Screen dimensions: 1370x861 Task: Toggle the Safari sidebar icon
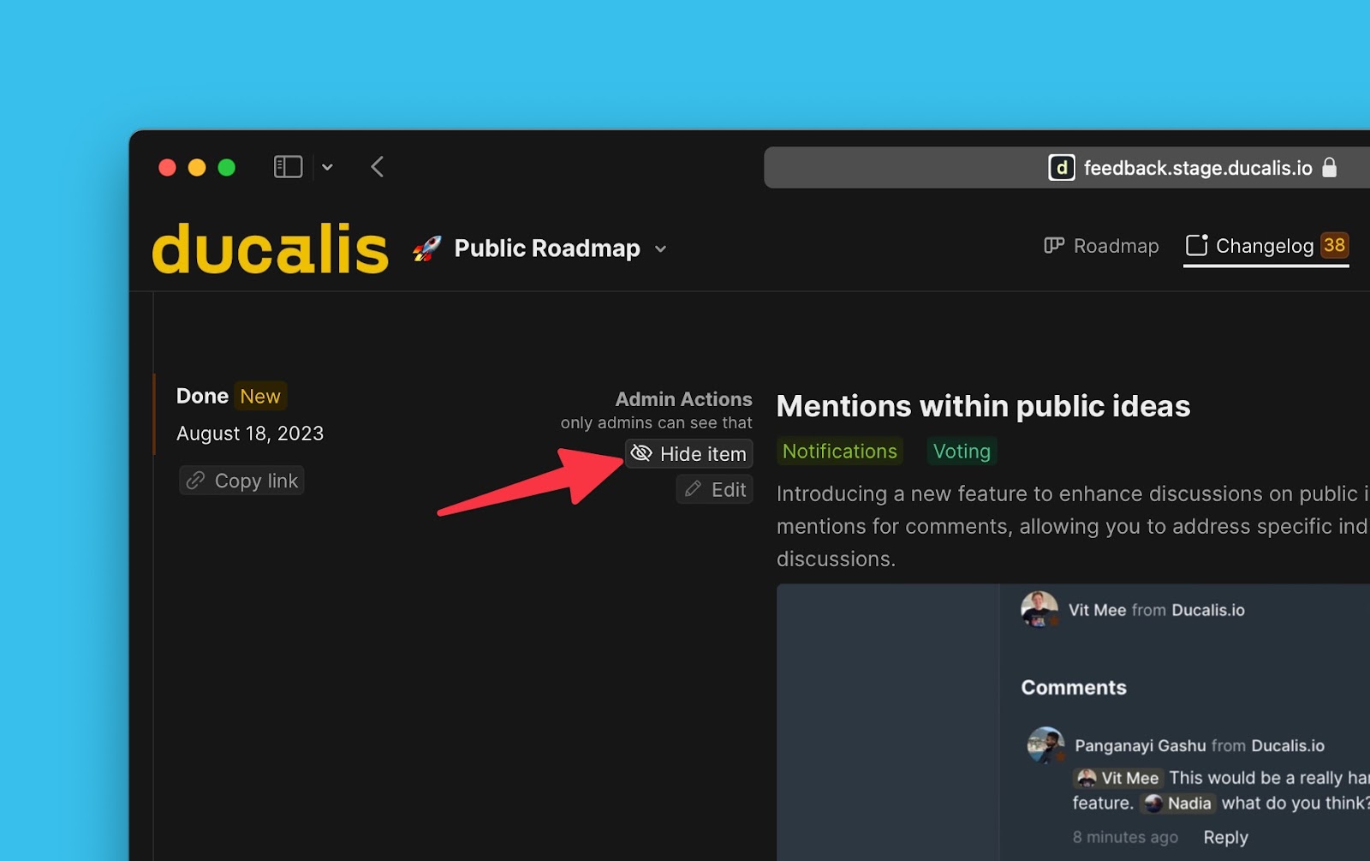pos(288,167)
